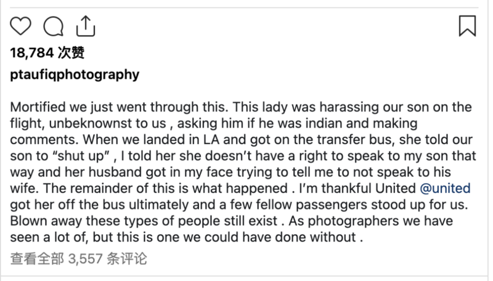493x281 pixels.
Task: Like the post with the heart icon
Action: click(x=21, y=26)
